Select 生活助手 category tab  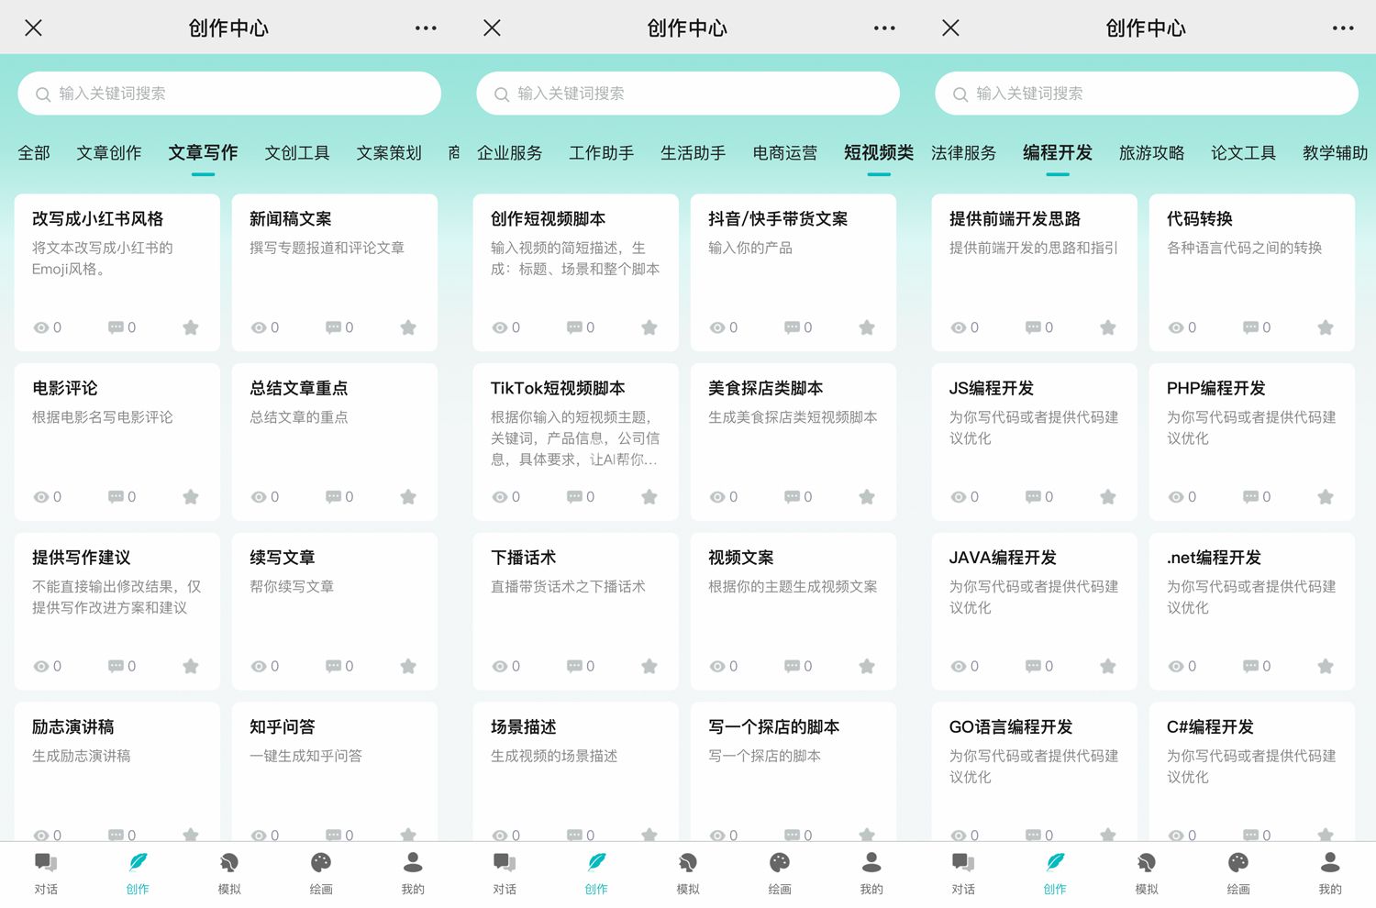694,153
